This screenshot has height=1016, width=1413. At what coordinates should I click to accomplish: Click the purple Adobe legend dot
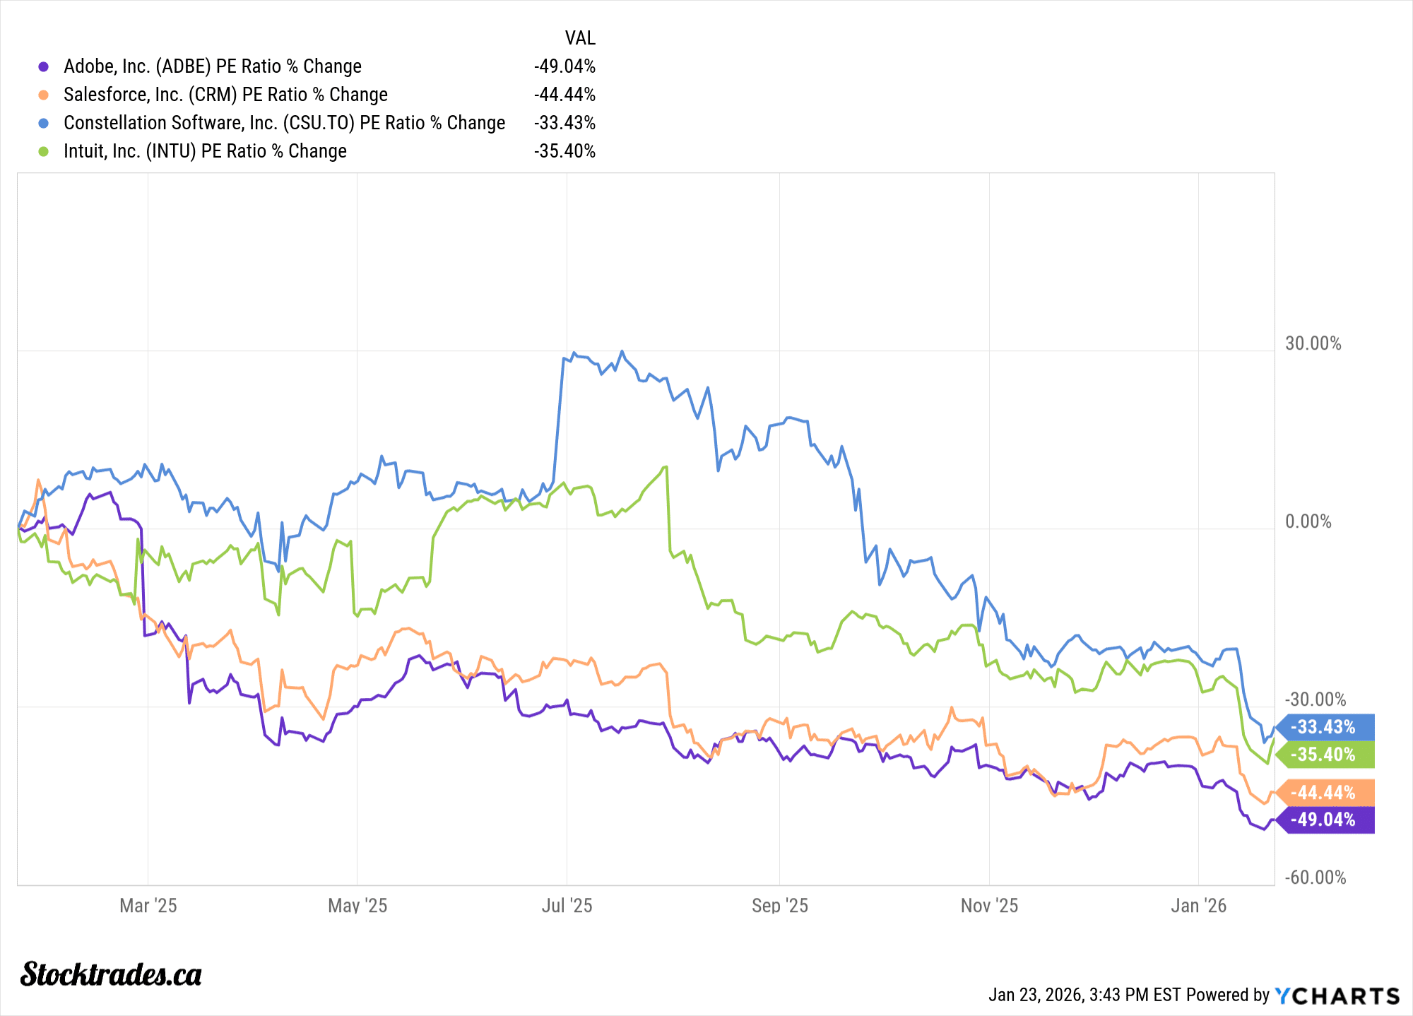(x=44, y=66)
